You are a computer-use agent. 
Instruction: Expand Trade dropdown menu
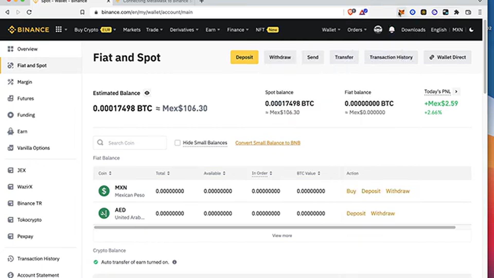(x=154, y=30)
